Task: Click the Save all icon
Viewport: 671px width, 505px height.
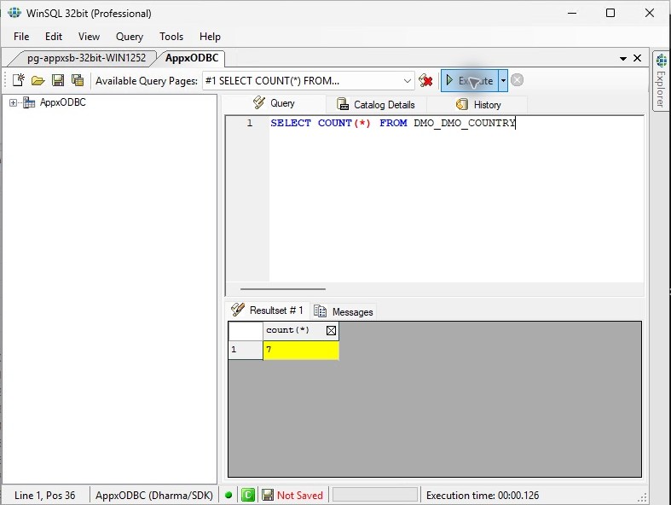Action: [x=78, y=80]
